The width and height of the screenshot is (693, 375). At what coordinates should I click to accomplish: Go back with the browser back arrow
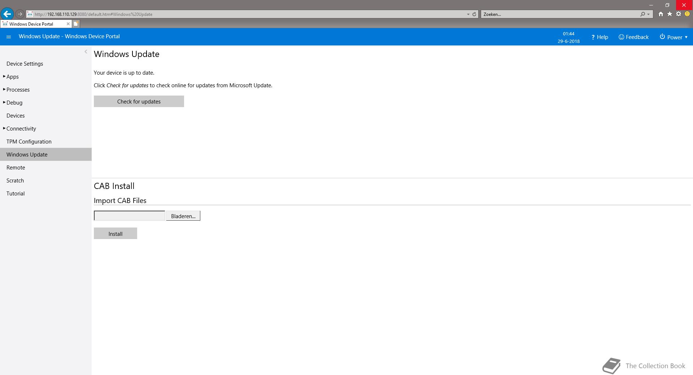7,14
